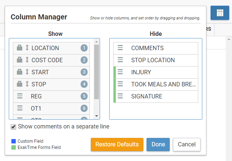Click the drag handle icon for OT1
The image size is (232, 161).
[x=20, y=108]
